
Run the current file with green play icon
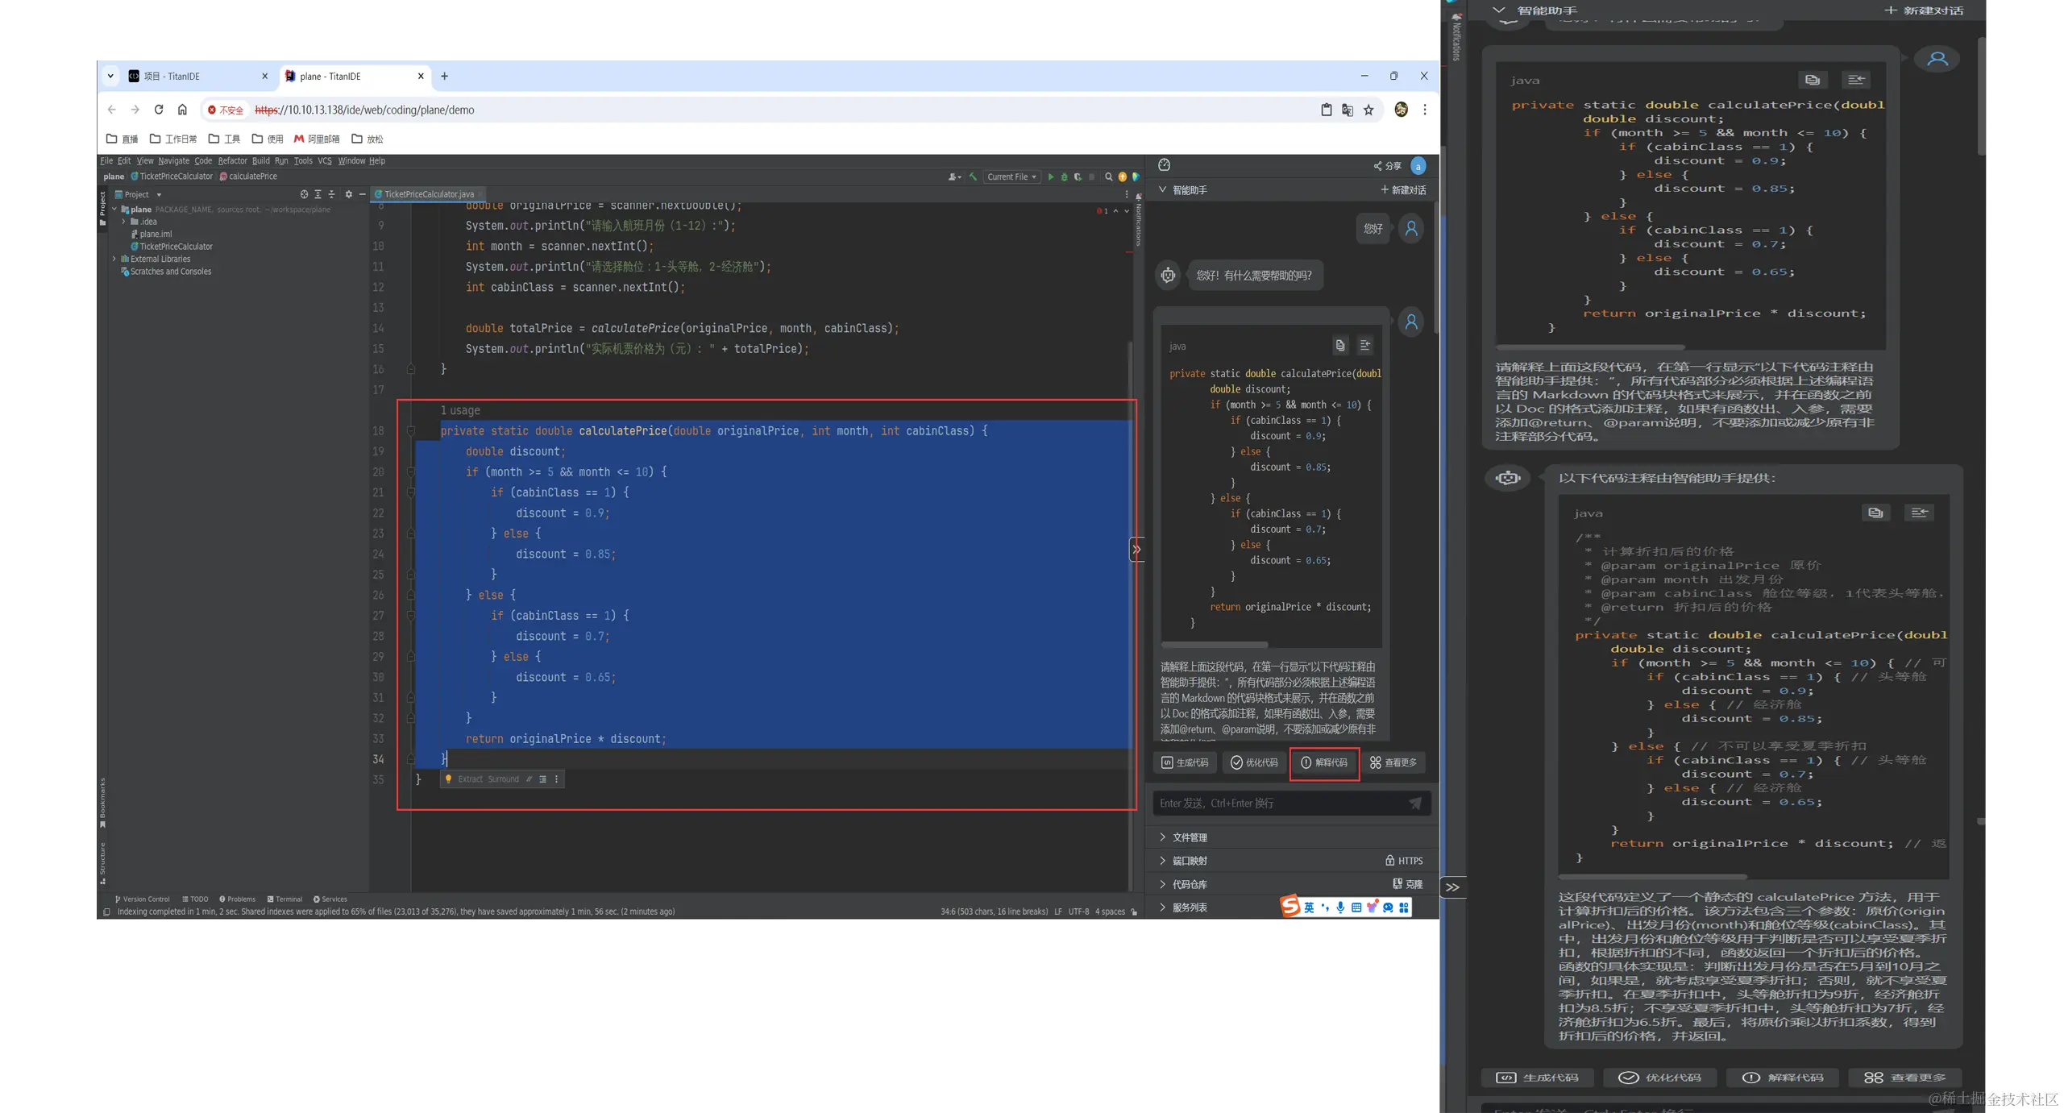1050,177
